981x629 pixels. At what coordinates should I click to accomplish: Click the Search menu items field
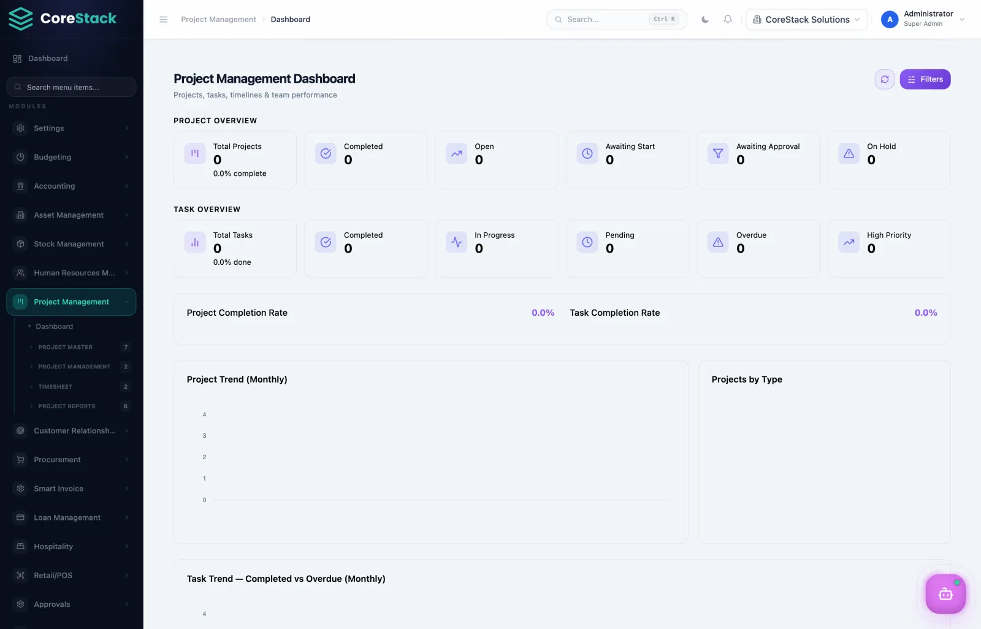[71, 87]
